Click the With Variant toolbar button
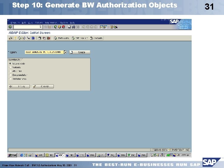Image resolution: width=224 pixels, height=168 pixels. 80,38
